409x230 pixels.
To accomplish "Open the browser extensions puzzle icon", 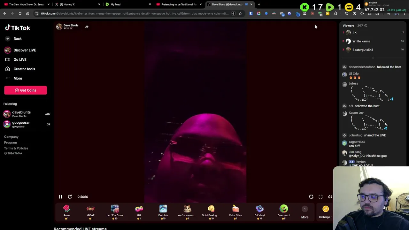I will tap(335, 13).
